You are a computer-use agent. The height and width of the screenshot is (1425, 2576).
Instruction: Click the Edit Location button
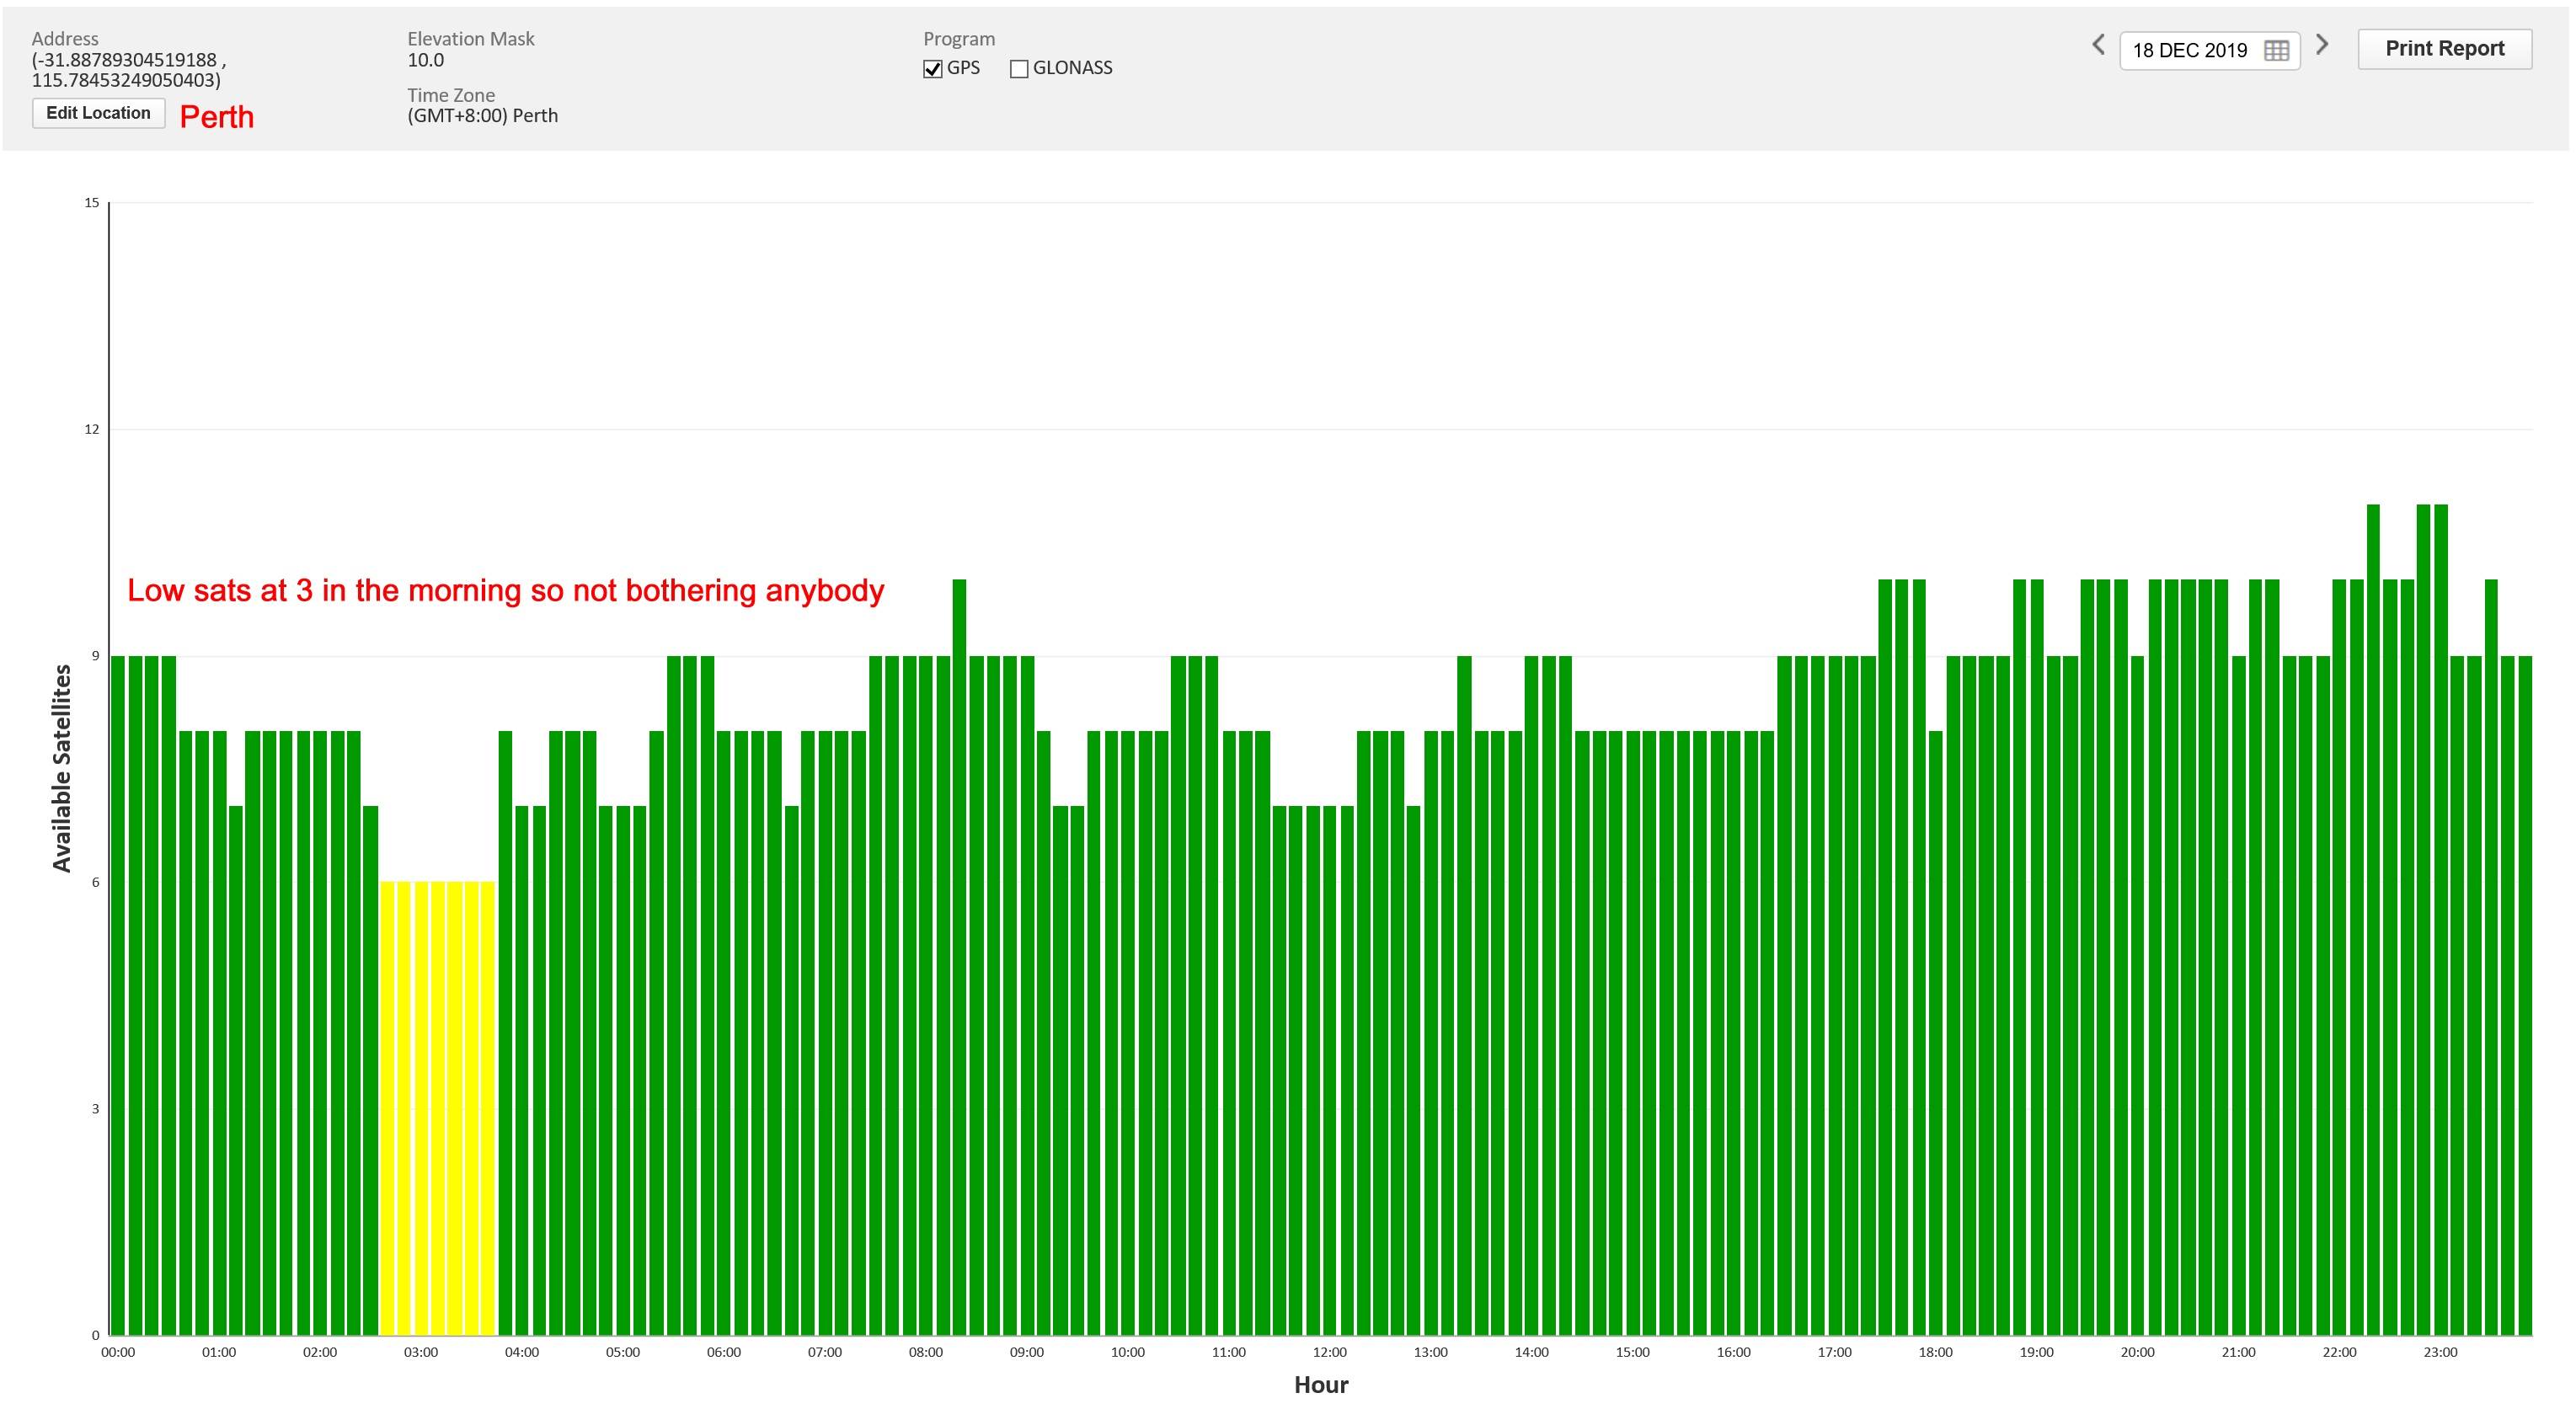[x=98, y=113]
